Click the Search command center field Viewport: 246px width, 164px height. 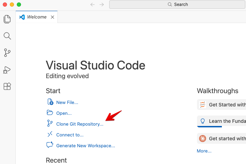tap(177, 5)
